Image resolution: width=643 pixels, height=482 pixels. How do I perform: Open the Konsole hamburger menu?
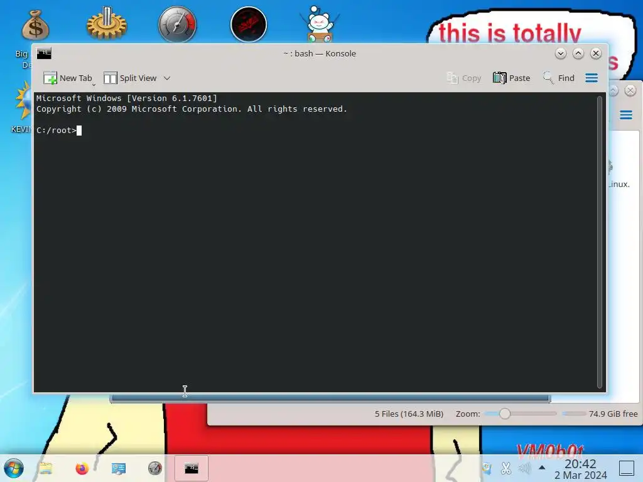click(x=592, y=78)
